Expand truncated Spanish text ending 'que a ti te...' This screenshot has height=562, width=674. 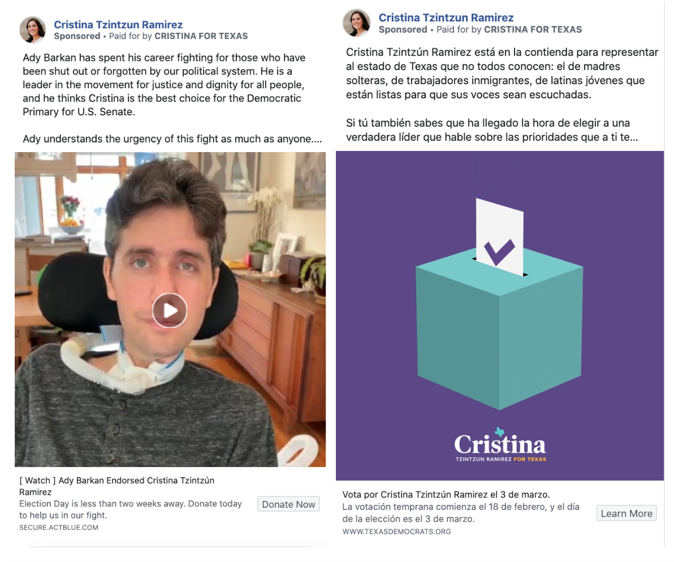(x=492, y=137)
